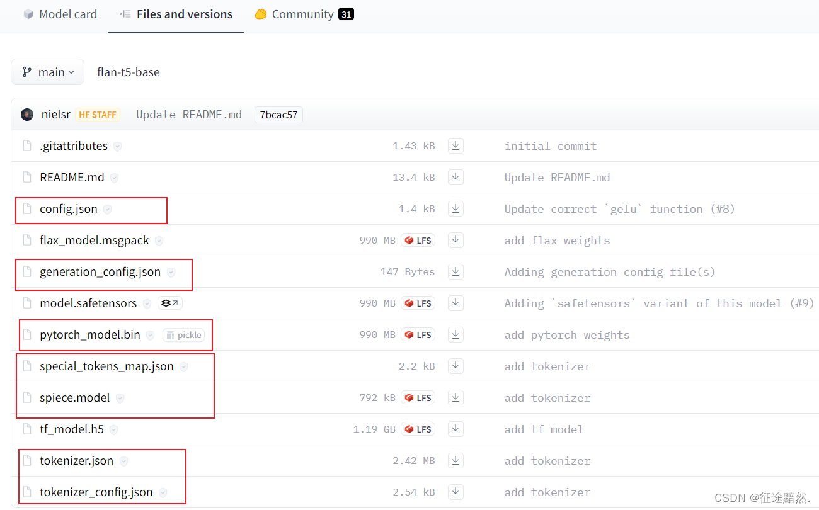
Task: Open tokenizer_config.json file
Action: (x=96, y=492)
